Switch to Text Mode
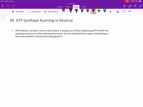The image size is (143, 107). [18, 12]
